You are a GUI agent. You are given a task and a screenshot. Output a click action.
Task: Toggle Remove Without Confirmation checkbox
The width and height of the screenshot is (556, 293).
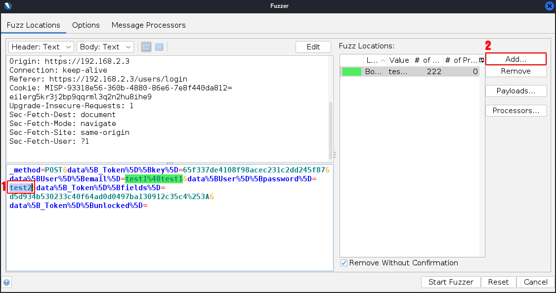tap(344, 263)
